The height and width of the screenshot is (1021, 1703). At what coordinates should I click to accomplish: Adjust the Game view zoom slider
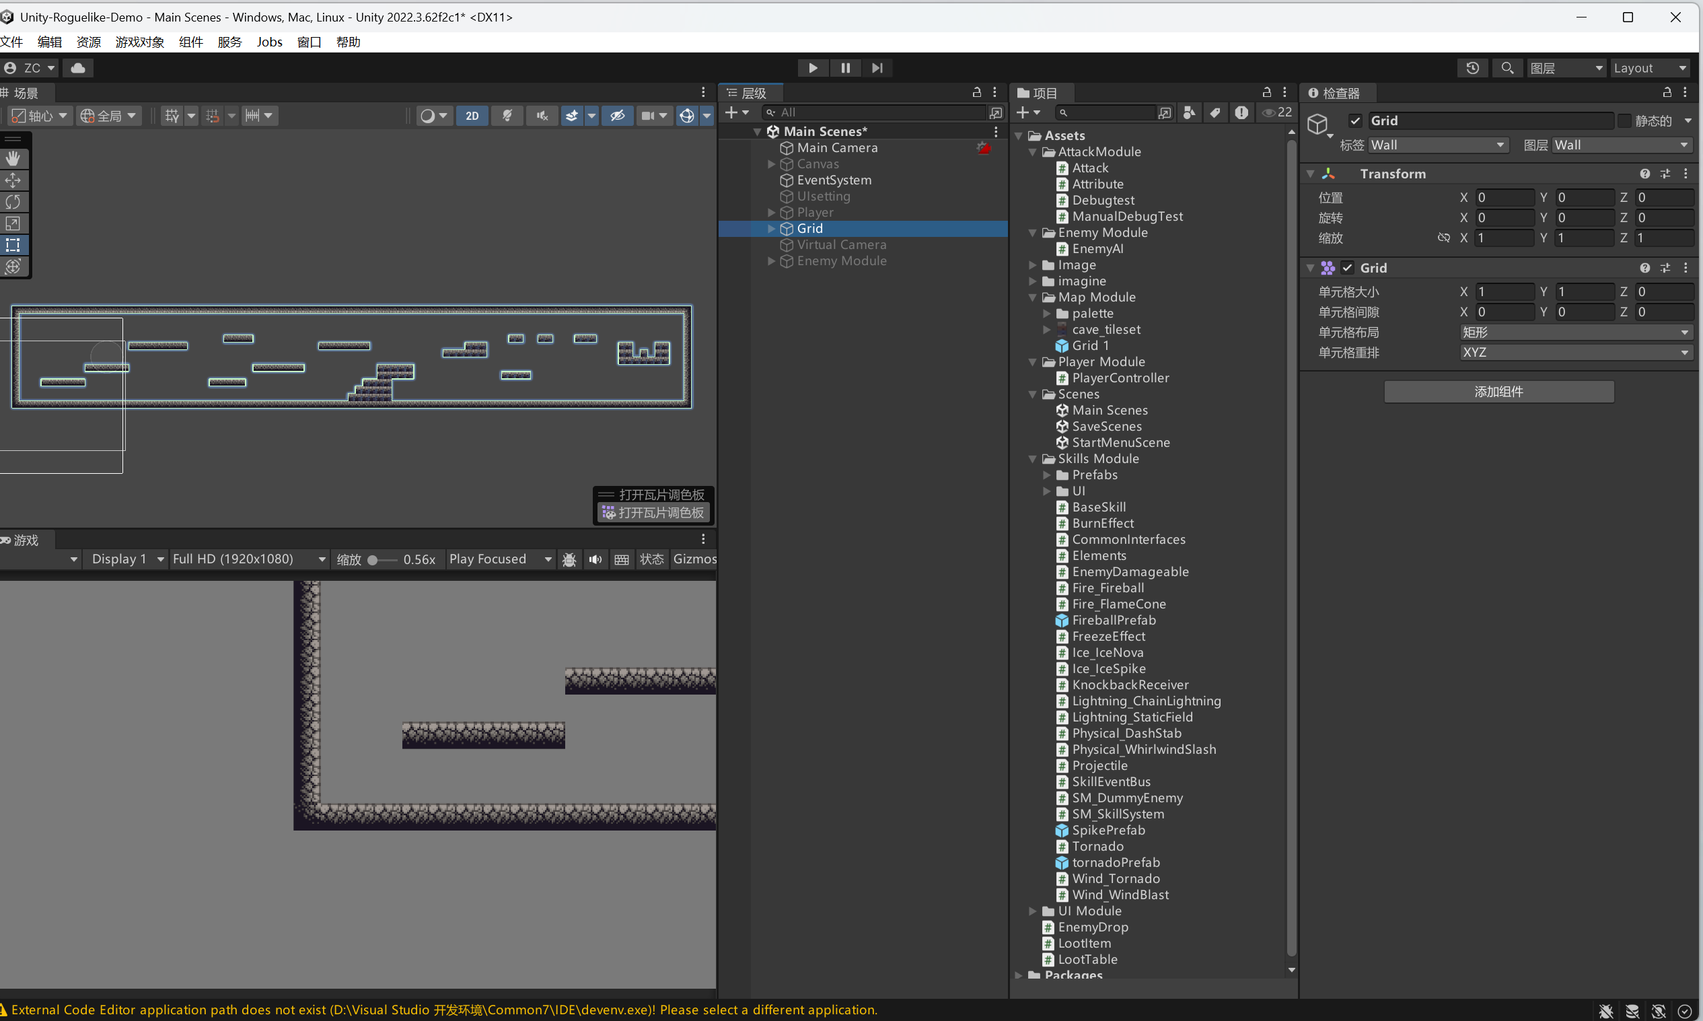373,560
